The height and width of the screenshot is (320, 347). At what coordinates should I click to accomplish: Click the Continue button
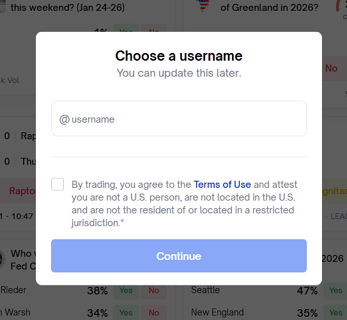point(179,256)
